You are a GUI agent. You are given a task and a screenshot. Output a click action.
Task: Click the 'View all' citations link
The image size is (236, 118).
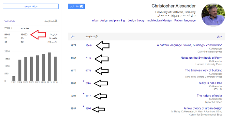(9, 21)
